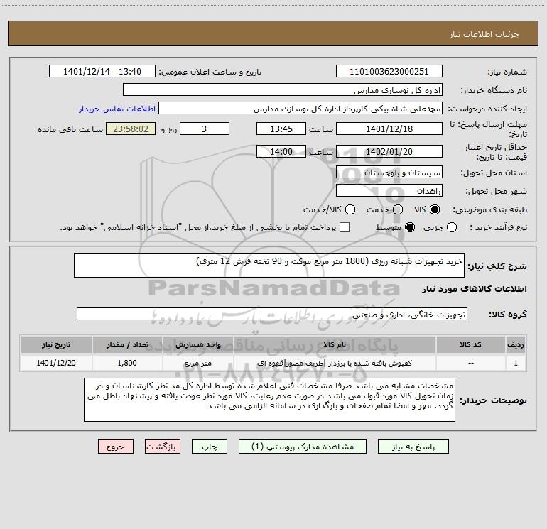Image resolution: width=547 pixels, height=529 pixels.
Task: Click the buyer organization field اداره کل نوسازی مدارس
Action: click(283, 89)
